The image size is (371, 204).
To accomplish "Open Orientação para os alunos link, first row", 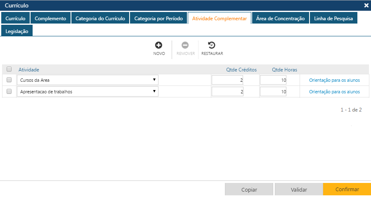I will [334, 80].
